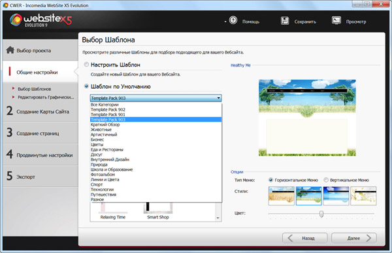Screen dimensions: 392x253
Task: Click the Далее next button
Action: tap(354, 238)
